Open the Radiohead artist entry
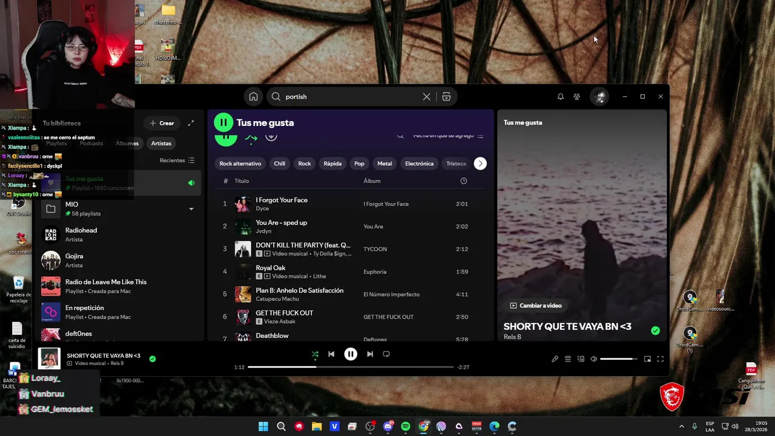This screenshot has height=436, width=775. [119, 234]
